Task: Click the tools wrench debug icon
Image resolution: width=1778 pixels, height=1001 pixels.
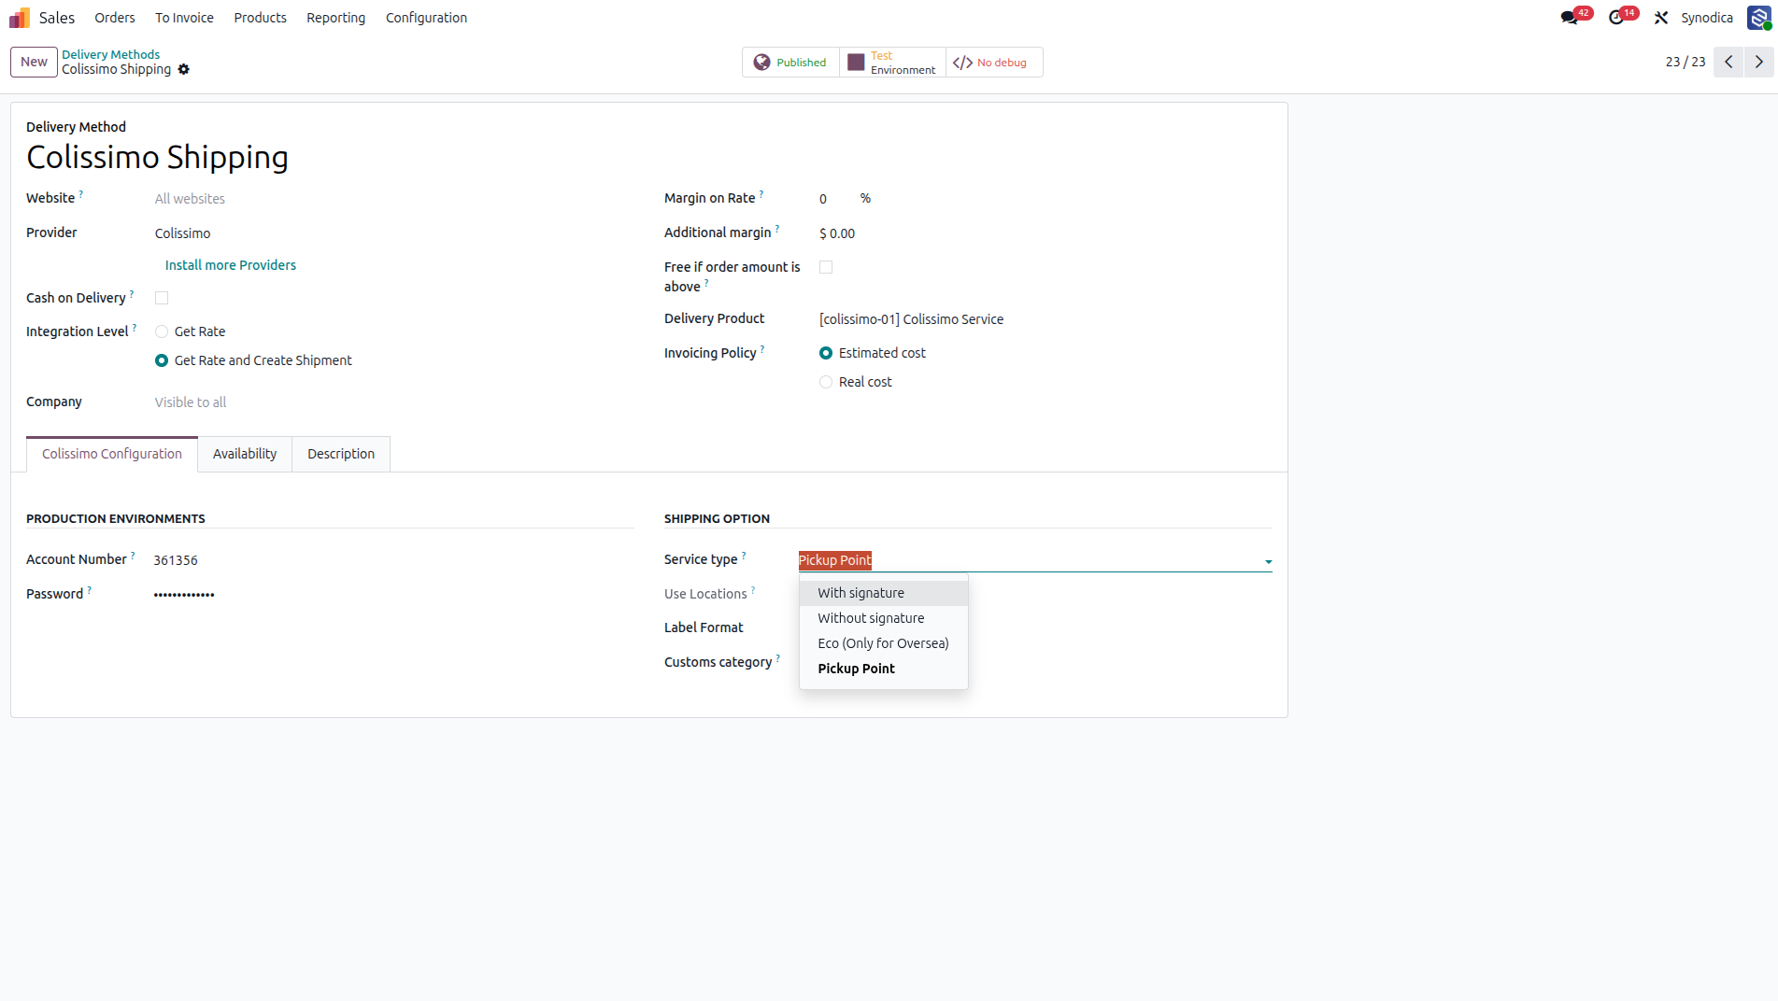Action: pos(1661,18)
